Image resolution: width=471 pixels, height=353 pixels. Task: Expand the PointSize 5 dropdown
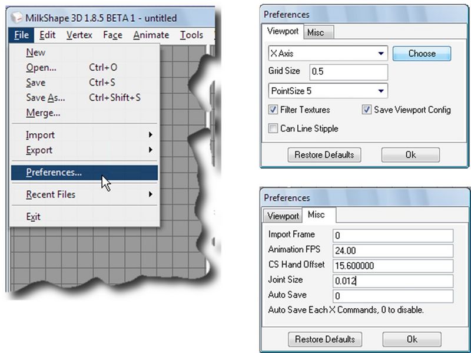tap(327, 91)
